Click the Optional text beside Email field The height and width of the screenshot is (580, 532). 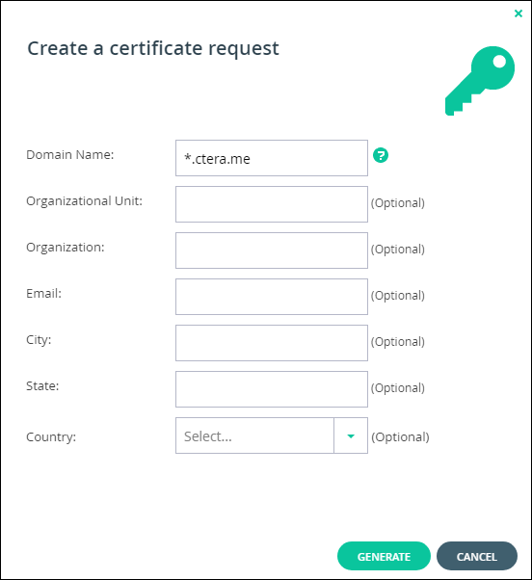tap(398, 296)
